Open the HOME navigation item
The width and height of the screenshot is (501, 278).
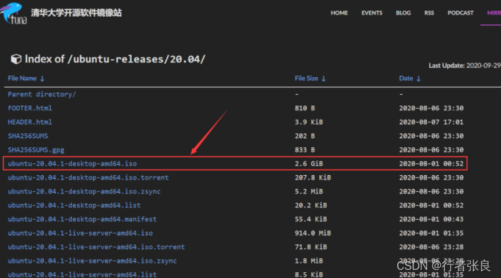coord(339,12)
